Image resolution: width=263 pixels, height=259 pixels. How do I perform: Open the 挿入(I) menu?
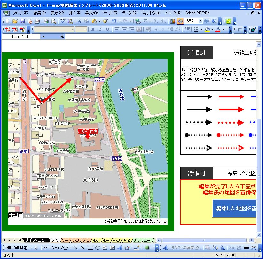coord(74,13)
